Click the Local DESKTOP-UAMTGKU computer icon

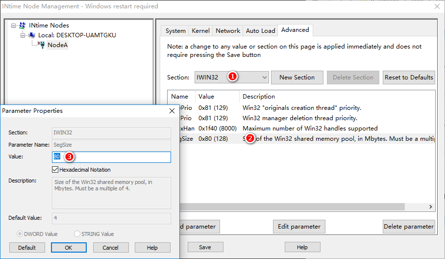[32, 35]
